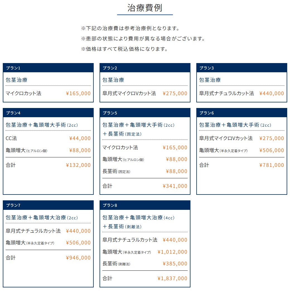
Task: Click 長茎術(剥離法) price row label
Action: [x=116, y=264]
